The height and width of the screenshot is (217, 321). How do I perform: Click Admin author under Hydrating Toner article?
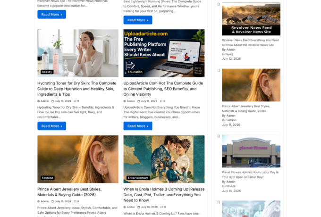pyautogui.click(x=45, y=101)
